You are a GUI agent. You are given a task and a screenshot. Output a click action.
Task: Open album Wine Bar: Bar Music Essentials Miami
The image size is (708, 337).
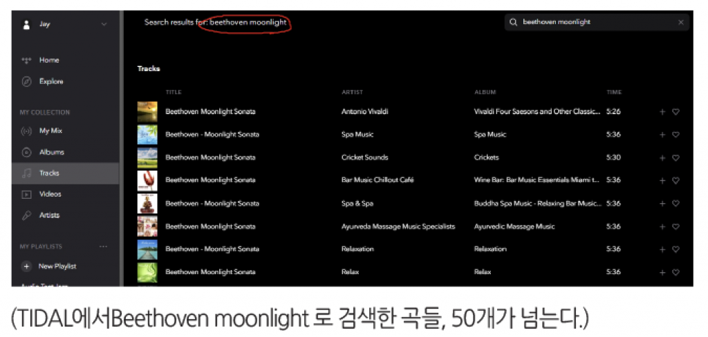click(x=537, y=180)
